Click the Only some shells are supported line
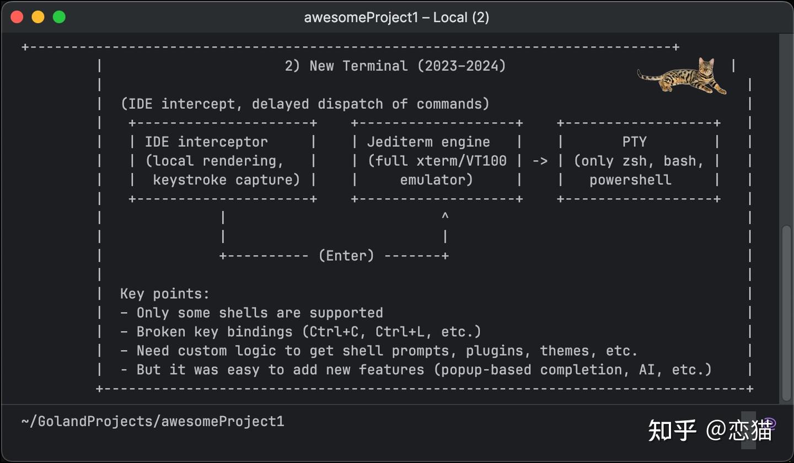Image resolution: width=794 pixels, height=463 pixels. (x=251, y=312)
